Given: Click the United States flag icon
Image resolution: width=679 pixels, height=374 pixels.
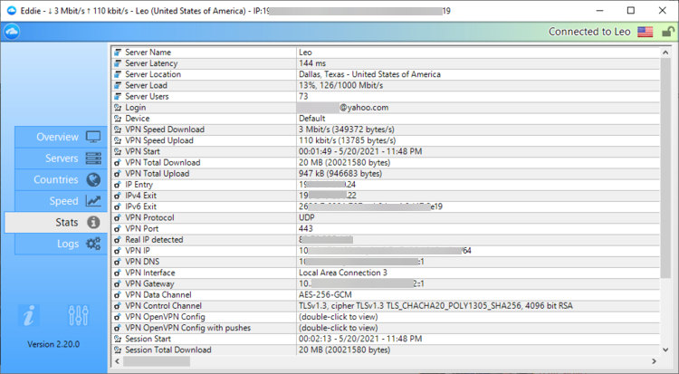Looking at the screenshot, I should click(x=646, y=32).
